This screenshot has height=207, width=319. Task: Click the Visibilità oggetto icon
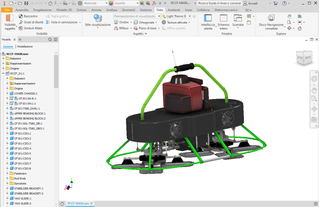[x=10, y=19]
